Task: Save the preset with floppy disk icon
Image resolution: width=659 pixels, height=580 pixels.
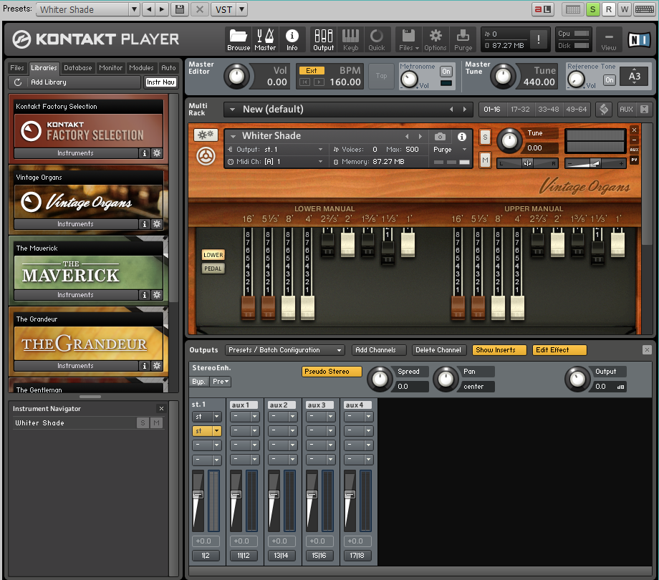Action: point(180,9)
